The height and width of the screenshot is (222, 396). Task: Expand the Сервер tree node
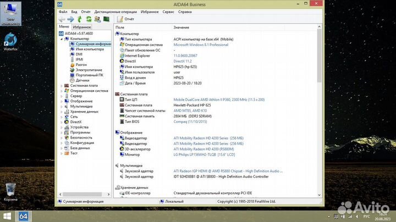pos(62,96)
